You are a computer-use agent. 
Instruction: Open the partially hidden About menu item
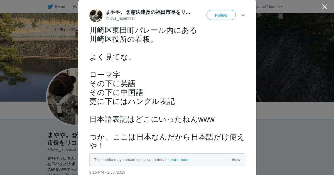[75, 7]
